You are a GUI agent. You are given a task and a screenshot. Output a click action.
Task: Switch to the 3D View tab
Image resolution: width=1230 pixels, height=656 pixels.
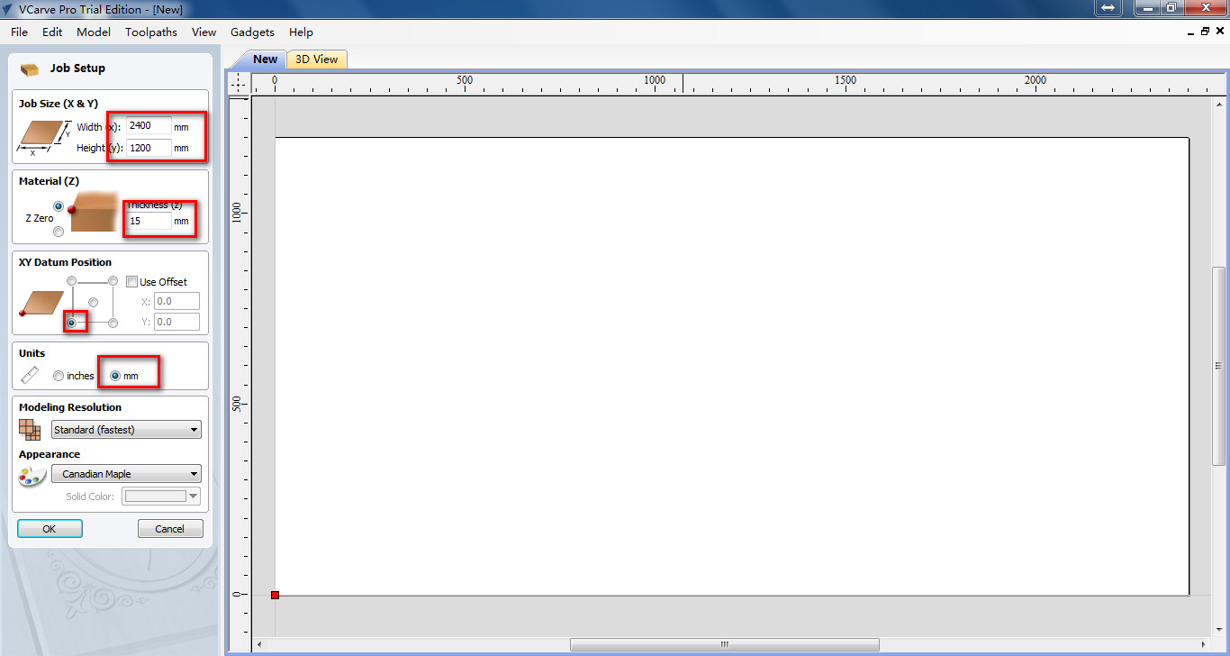(317, 59)
